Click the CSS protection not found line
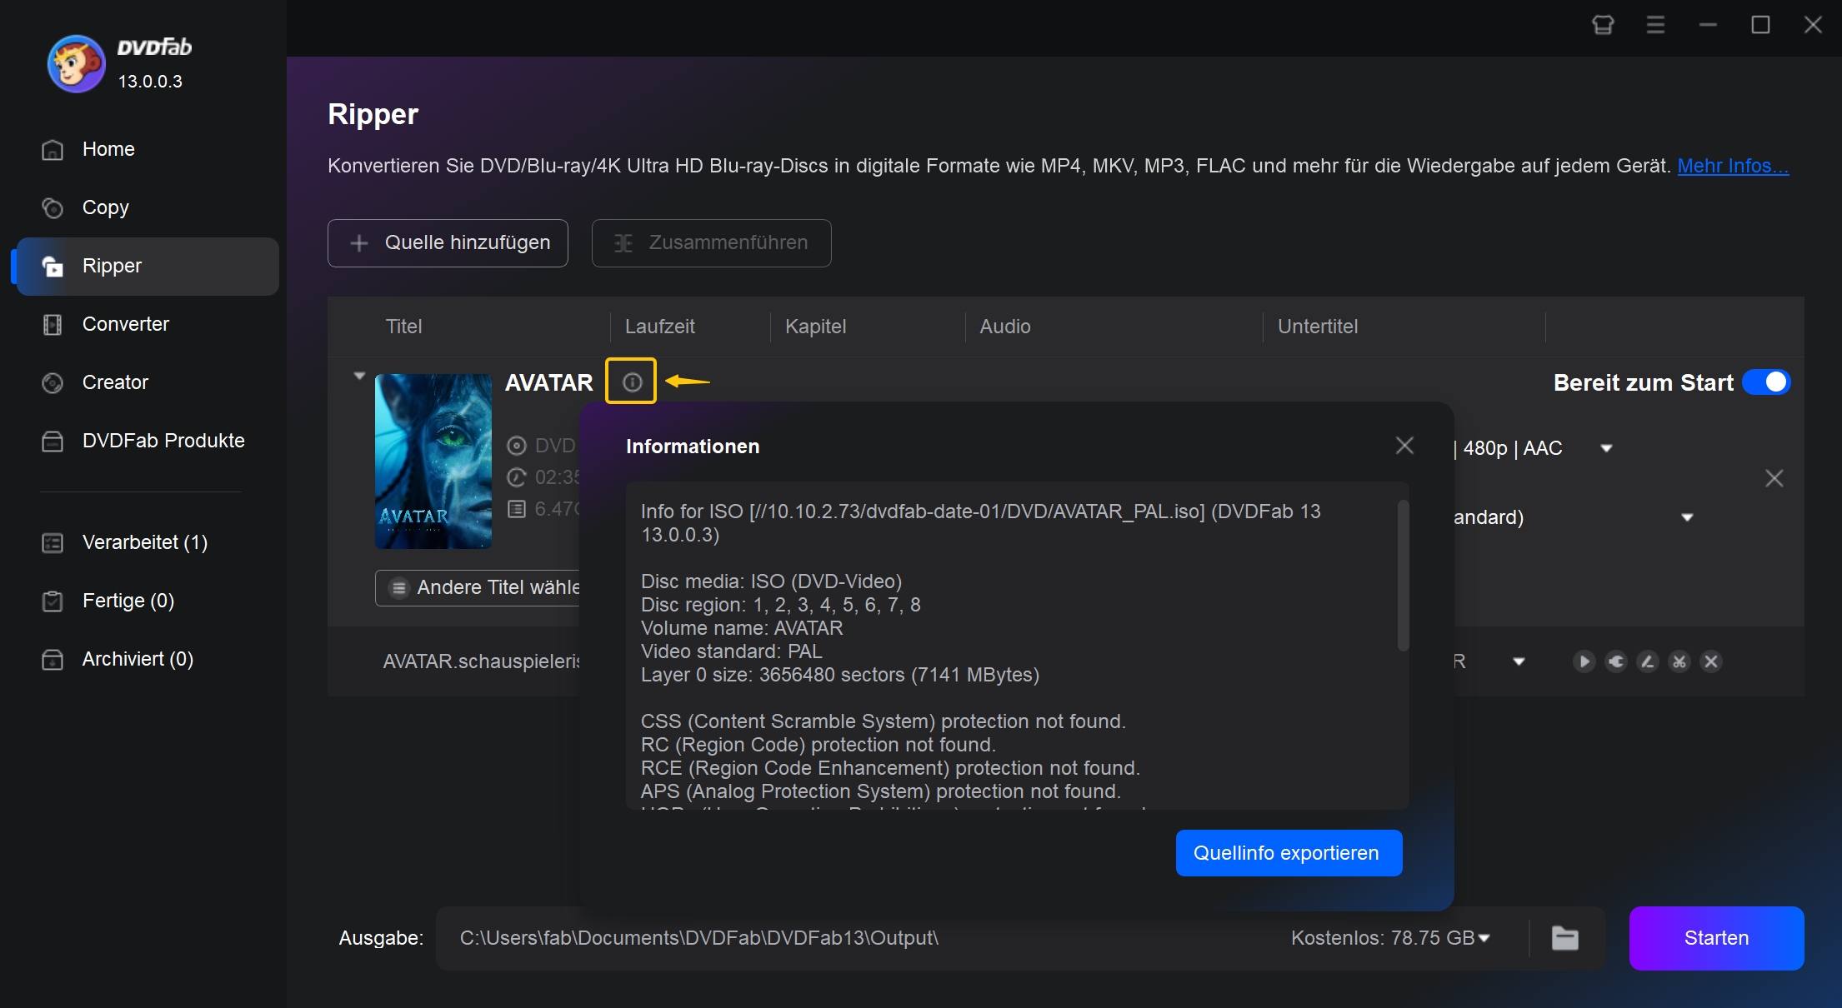This screenshot has height=1008, width=1842. click(883, 721)
